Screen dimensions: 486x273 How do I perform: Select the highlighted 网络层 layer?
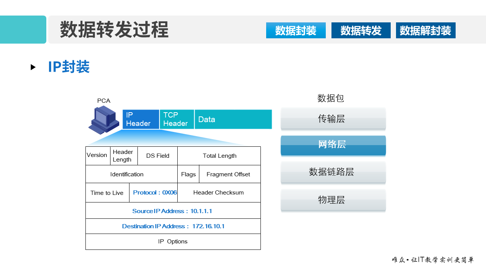tap(333, 145)
